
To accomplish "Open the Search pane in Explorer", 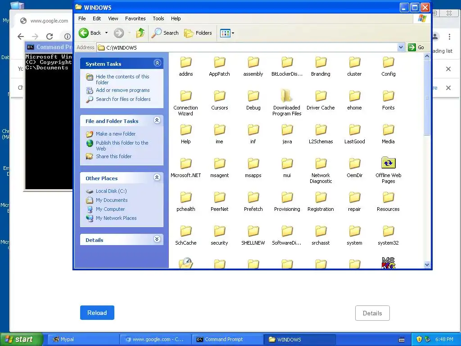I will pyautogui.click(x=165, y=33).
